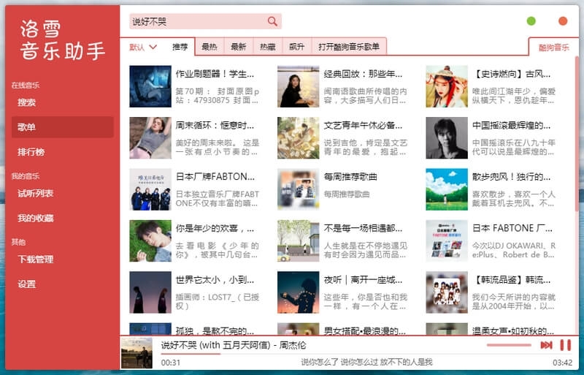The image size is (584, 375).
Task: Open playlist cover for 【史诗燃向】古风
Action: coord(447,86)
